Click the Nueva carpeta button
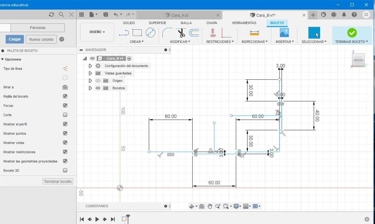Viewport: 375px width, 224px height. click(x=41, y=39)
